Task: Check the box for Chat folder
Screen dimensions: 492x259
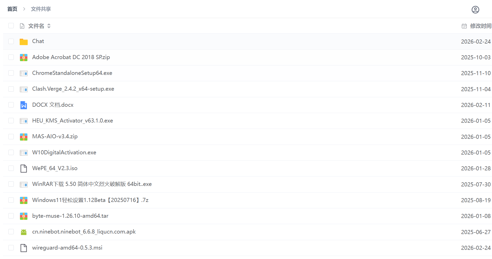Action: (x=11, y=41)
